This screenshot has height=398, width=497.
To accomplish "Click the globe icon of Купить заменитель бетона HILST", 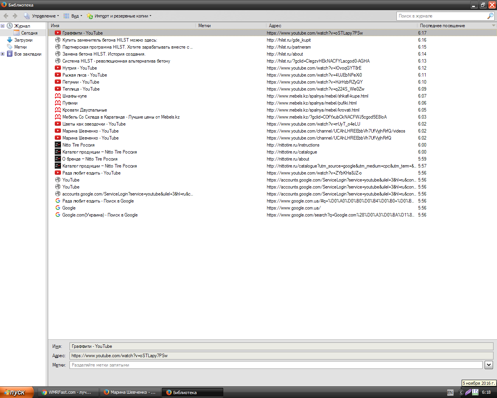I will click(58, 40).
